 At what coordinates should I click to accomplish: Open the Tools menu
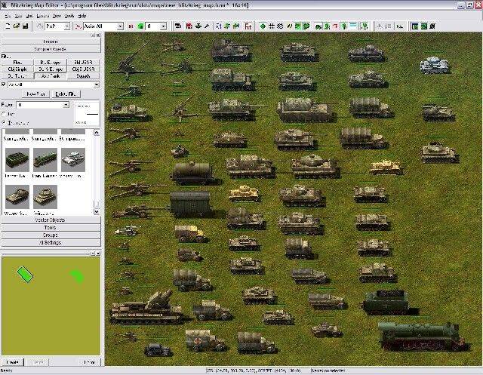point(66,15)
